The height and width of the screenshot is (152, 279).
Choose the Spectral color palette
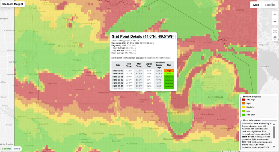(6, 149)
